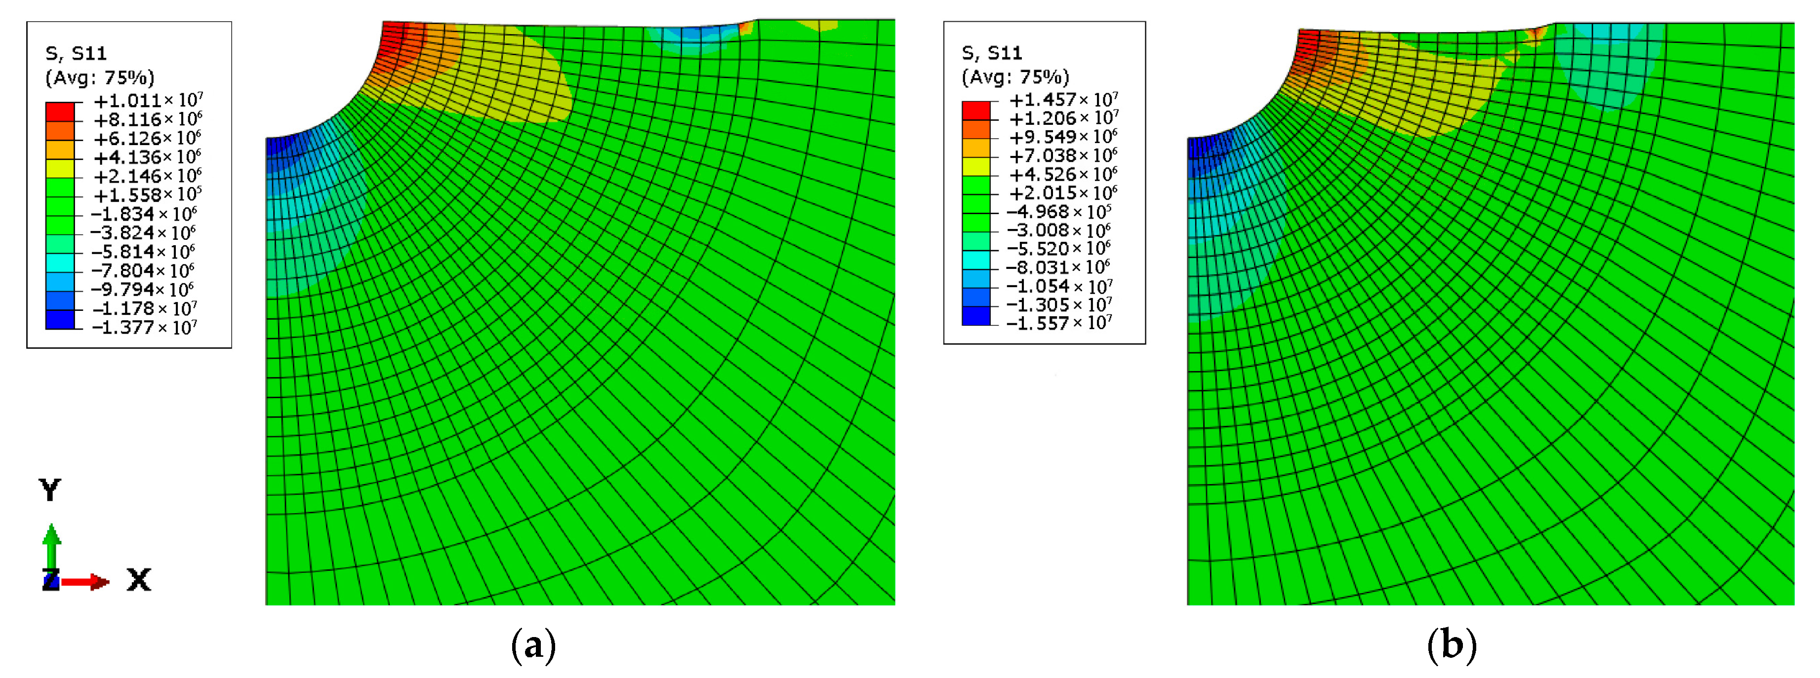Click the +1.558×10^5 value in left legend
The image size is (1820, 678).
(x=148, y=195)
